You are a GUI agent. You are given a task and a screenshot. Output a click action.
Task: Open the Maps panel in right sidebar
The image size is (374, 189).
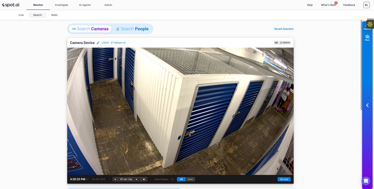(367, 37)
